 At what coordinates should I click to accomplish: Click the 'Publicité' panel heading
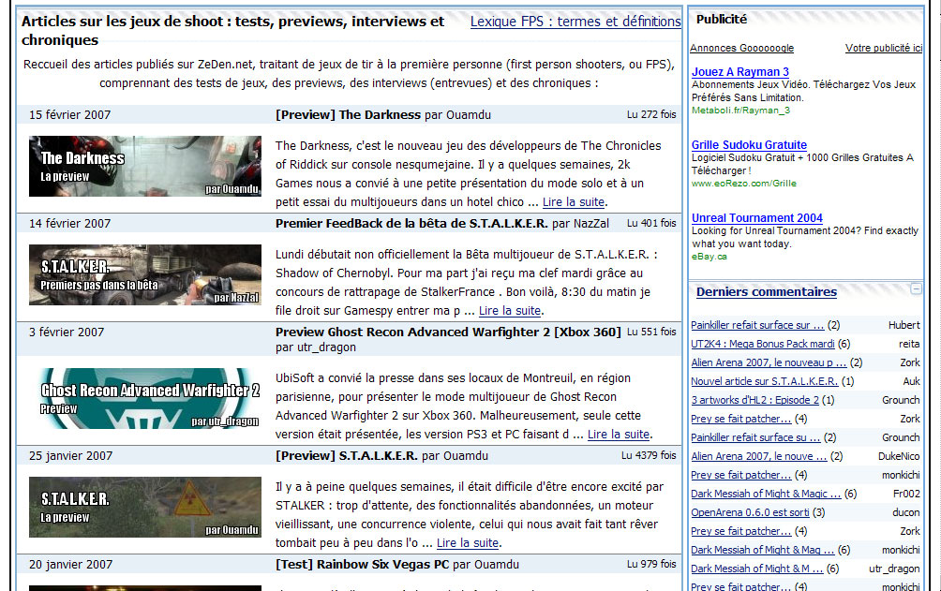tap(722, 19)
